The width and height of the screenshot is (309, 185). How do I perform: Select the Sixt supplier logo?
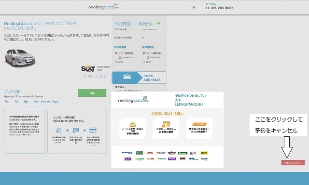(x=88, y=68)
